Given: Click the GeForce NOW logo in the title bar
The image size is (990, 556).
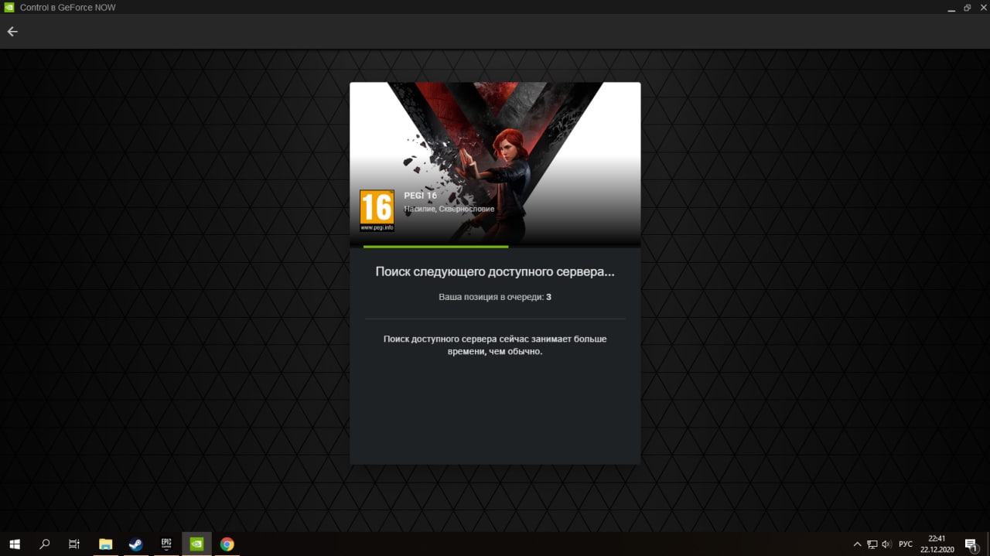Looking at the screenshot, I should point(9,7).
